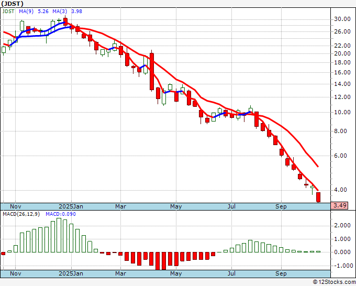Image resolution: width=356 pixels, height=286 pixels.
Task: Click the 20.00 price axis label
Action: tap(342, 53)
